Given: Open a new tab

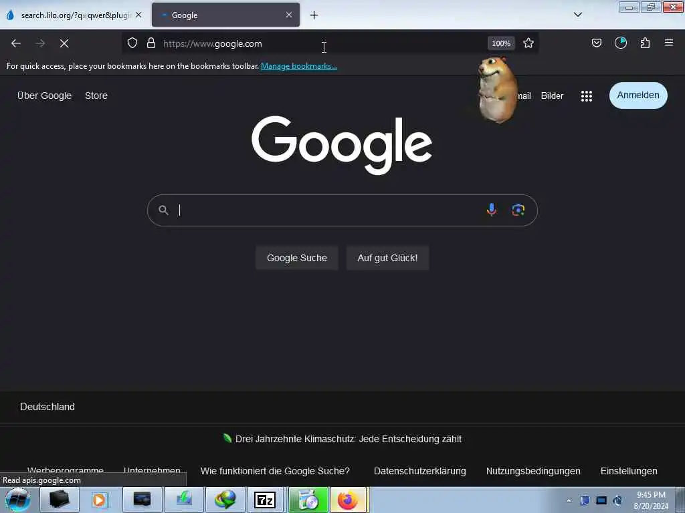Looking at the screenshot, I should point(314,15).
